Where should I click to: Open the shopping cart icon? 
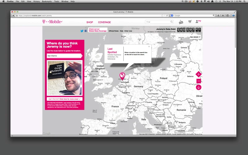click(190, 21)
